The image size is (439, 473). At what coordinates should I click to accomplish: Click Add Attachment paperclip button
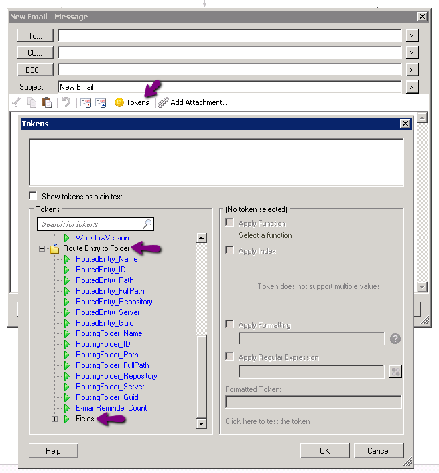point(194,102)
